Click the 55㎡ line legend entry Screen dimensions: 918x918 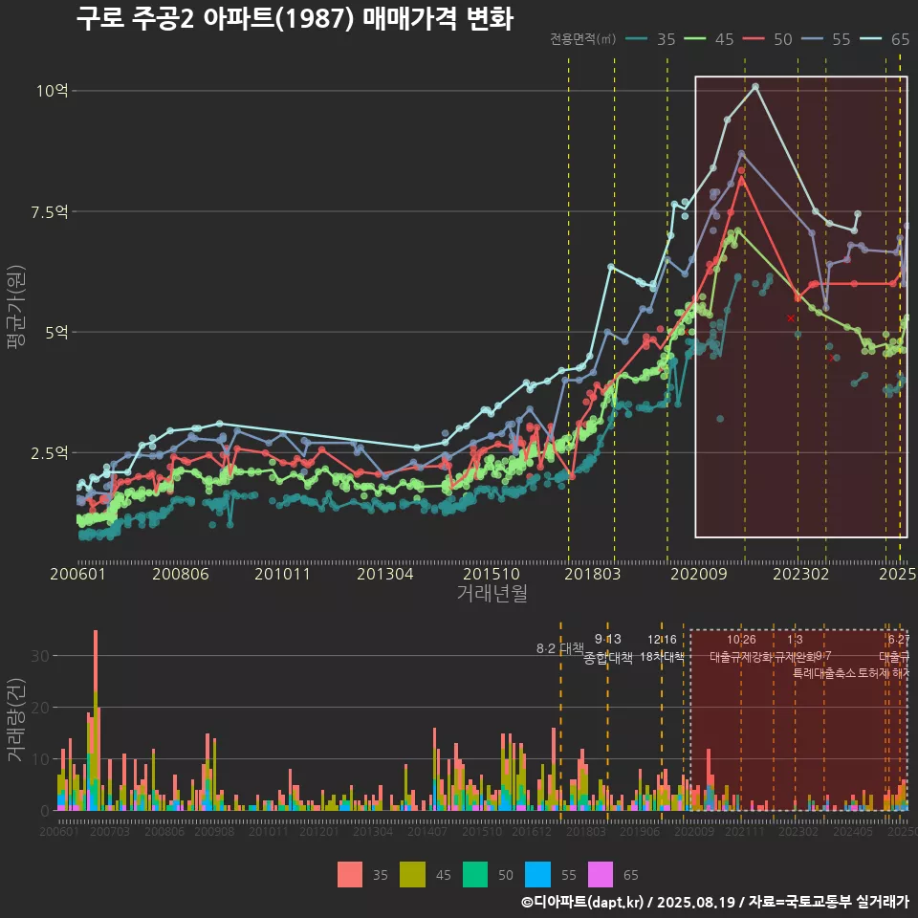tap(825, 39)
